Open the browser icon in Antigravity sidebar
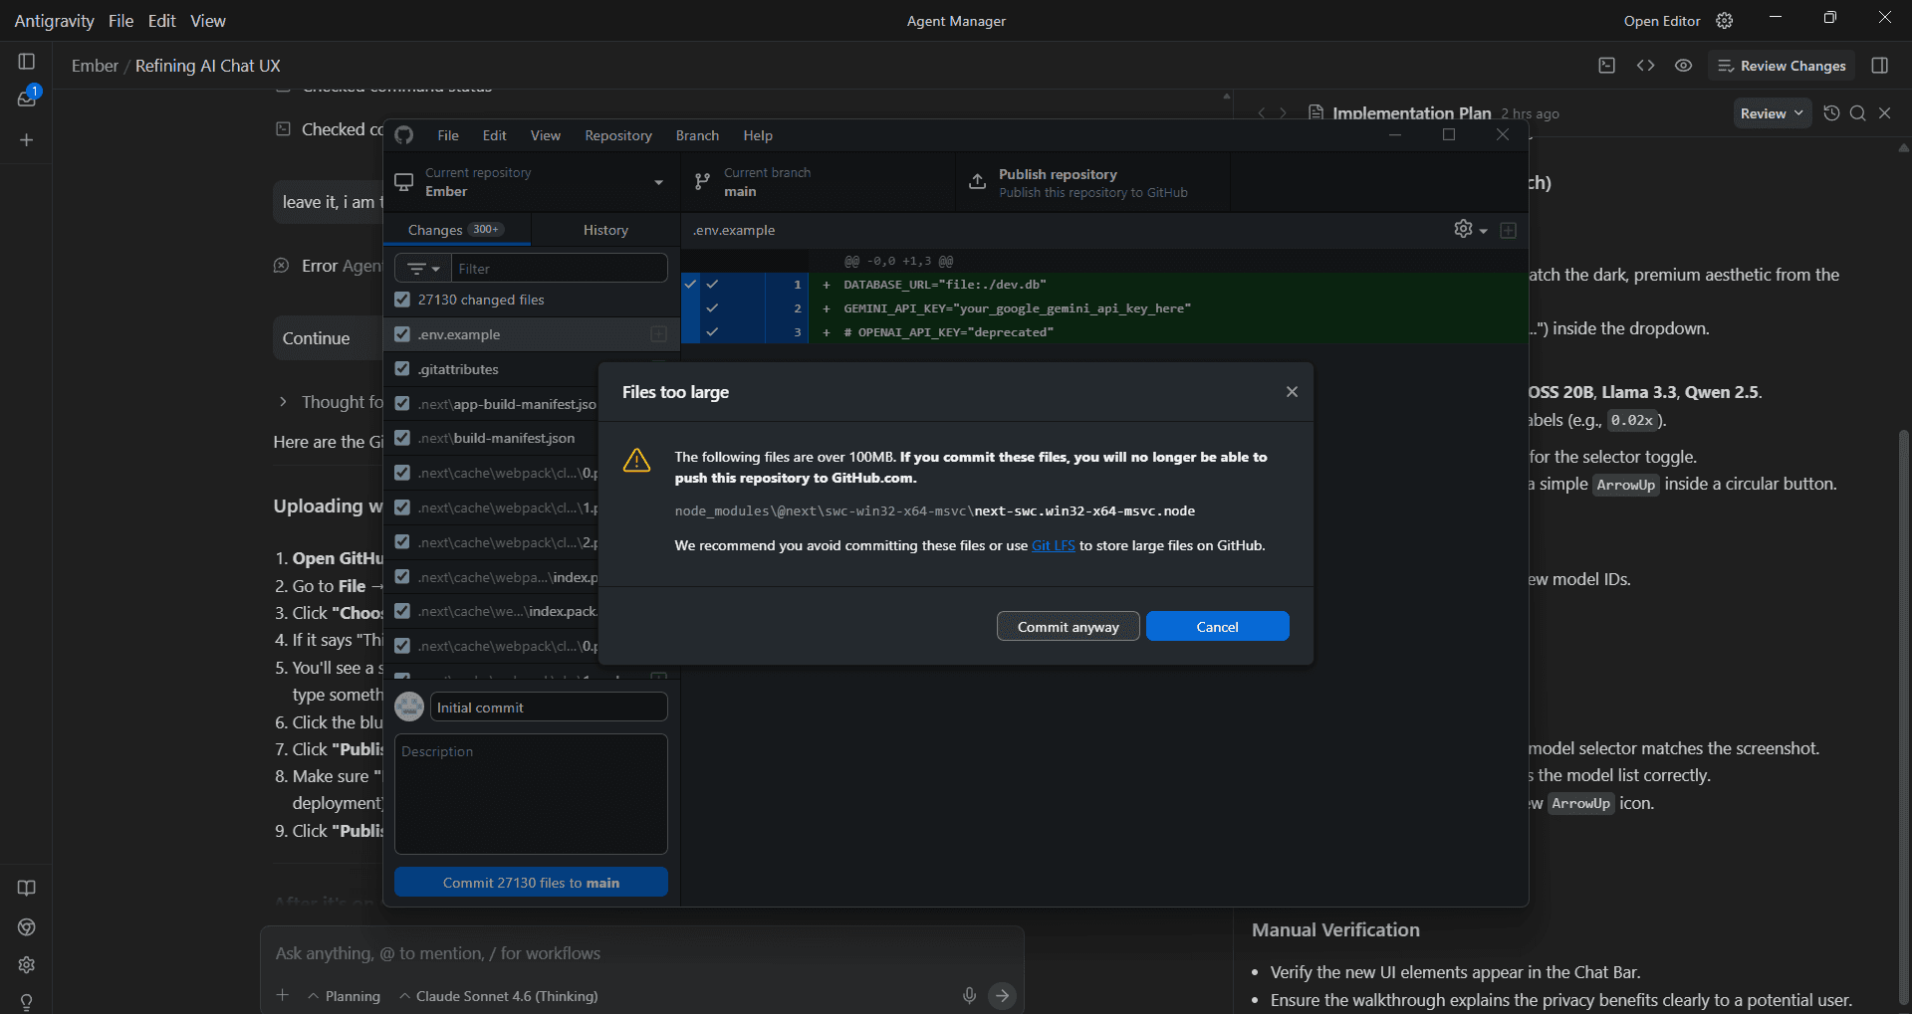Viewport: 1912px width, 1014px height. coord(27,927)
